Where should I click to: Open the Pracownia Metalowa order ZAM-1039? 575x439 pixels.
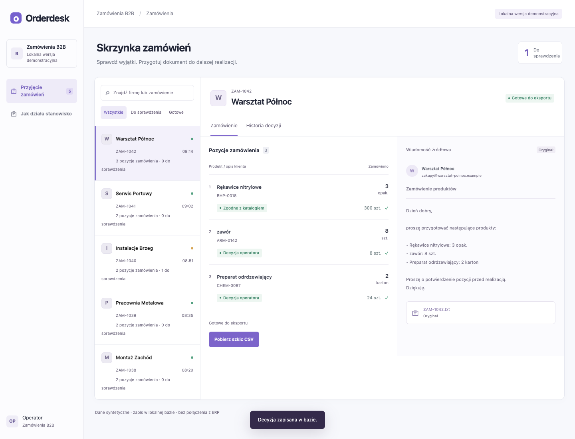147,317
